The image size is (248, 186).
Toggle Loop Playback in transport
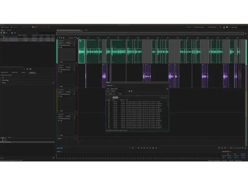pyautogui.click(x=153, y=148)
